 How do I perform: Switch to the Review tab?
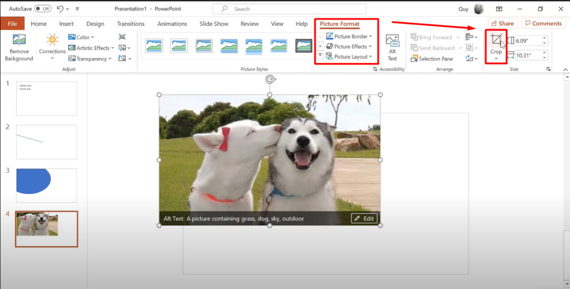click(250, 24)
